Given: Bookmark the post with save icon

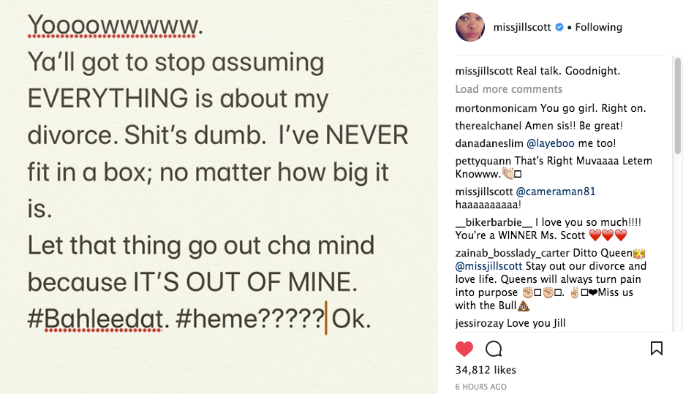Looking at the screenshot, I should (657, 348).
